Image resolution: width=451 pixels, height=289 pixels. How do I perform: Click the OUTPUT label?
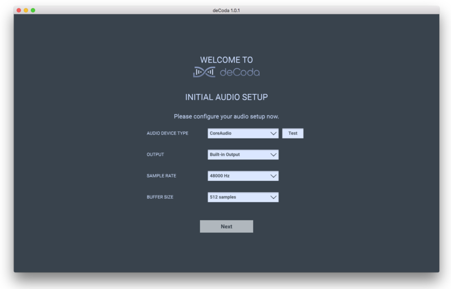click(156, 154)
